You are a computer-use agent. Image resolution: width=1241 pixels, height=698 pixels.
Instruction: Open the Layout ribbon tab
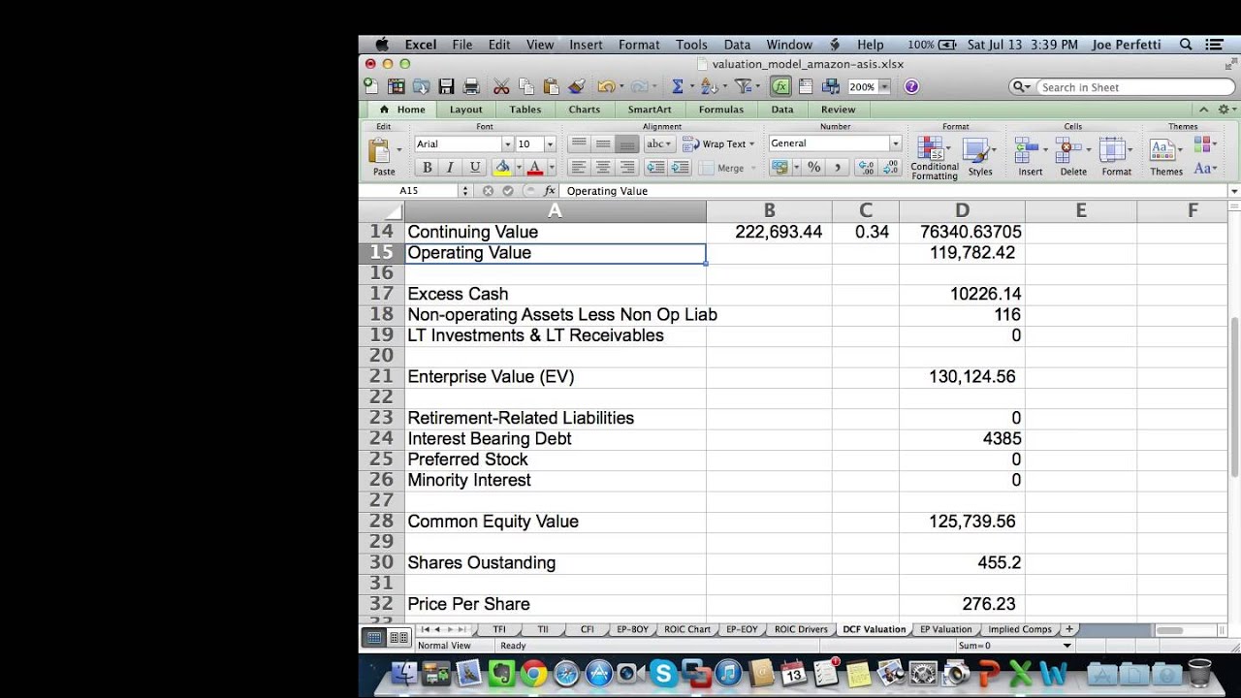(465, 110)
